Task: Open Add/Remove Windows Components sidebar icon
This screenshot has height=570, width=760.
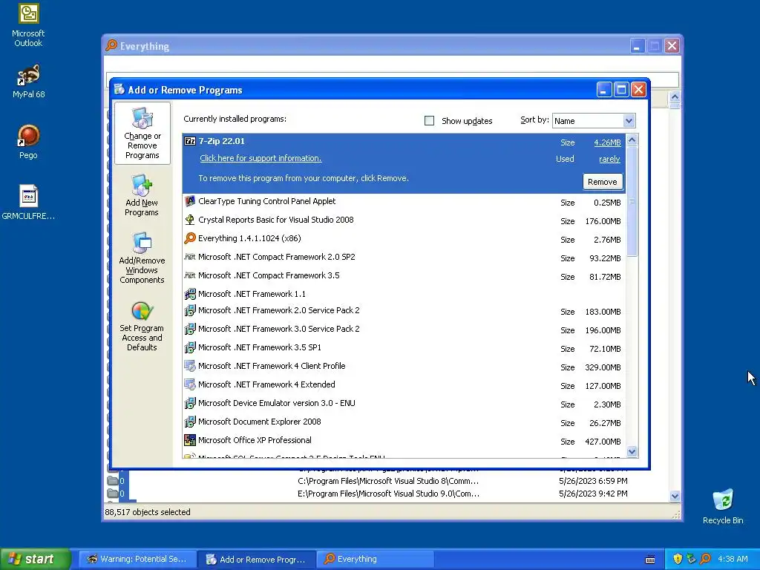Action: 142,258
